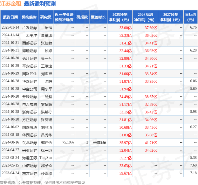
Task: Click the date 2025-01-14
Action: tap(10, 27)
